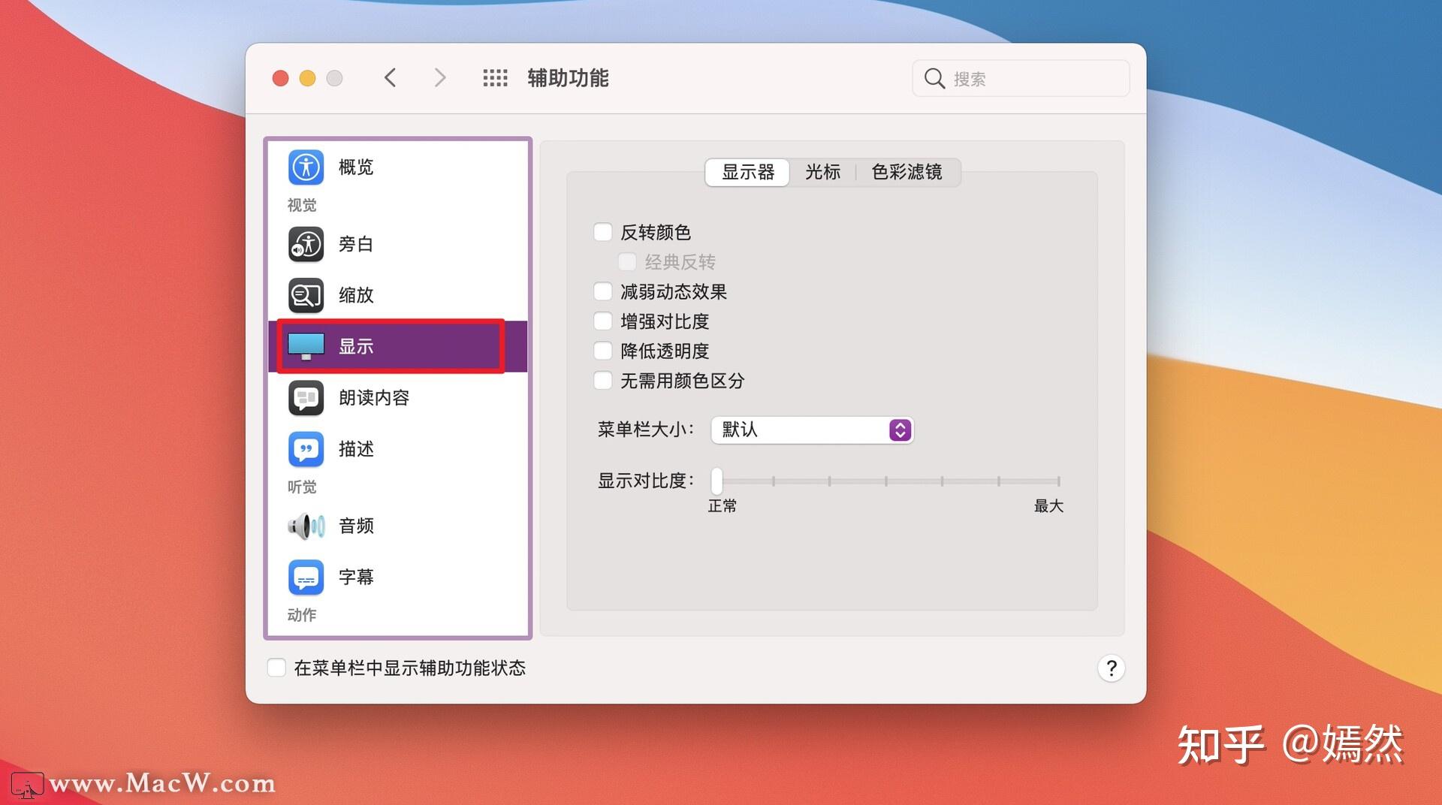
Task: Click the 旁白 sidebar label
Action: point(356,244)
